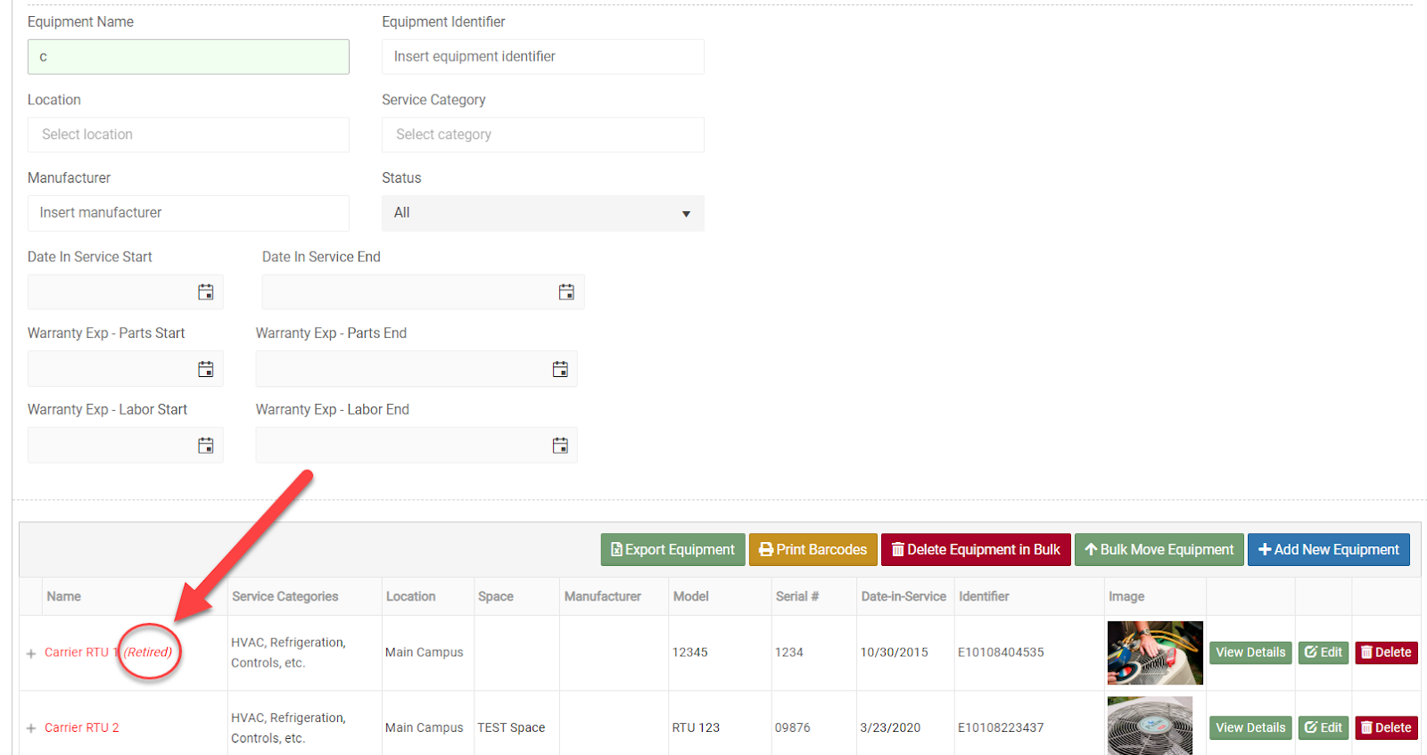Open Warranty Exp Parts End calendar
The height and width of the screenshot is (755, 1427).
tap(560, 369)
